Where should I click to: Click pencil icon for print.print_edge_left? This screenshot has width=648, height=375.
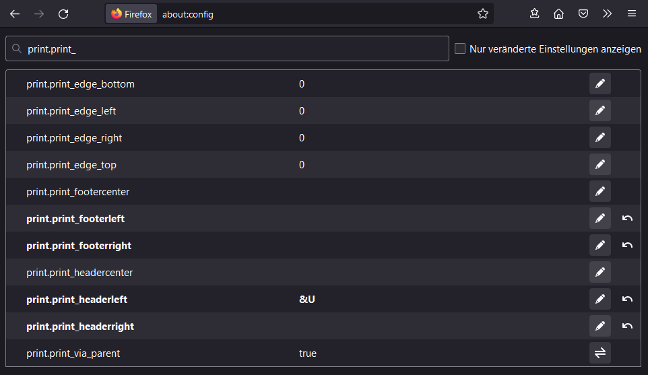tap(600, 111)
